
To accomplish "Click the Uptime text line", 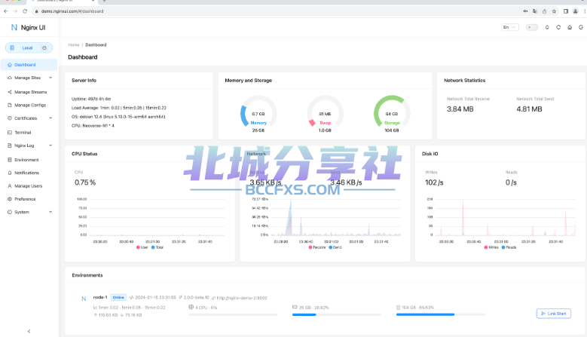I will (x=91, y=99).
